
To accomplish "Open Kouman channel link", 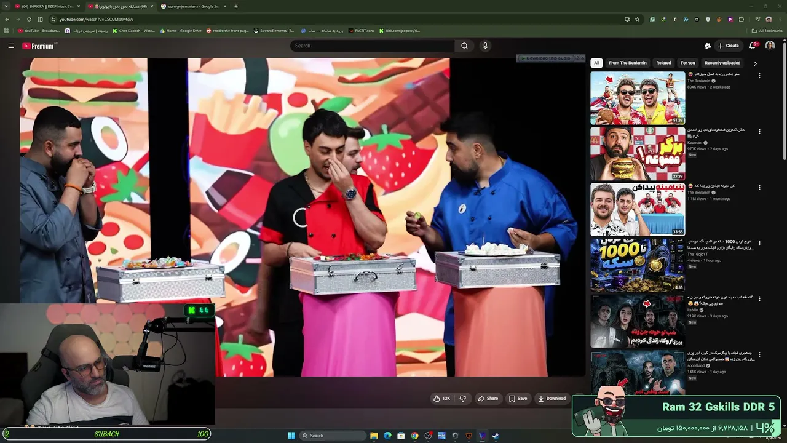I will (694, 143).
